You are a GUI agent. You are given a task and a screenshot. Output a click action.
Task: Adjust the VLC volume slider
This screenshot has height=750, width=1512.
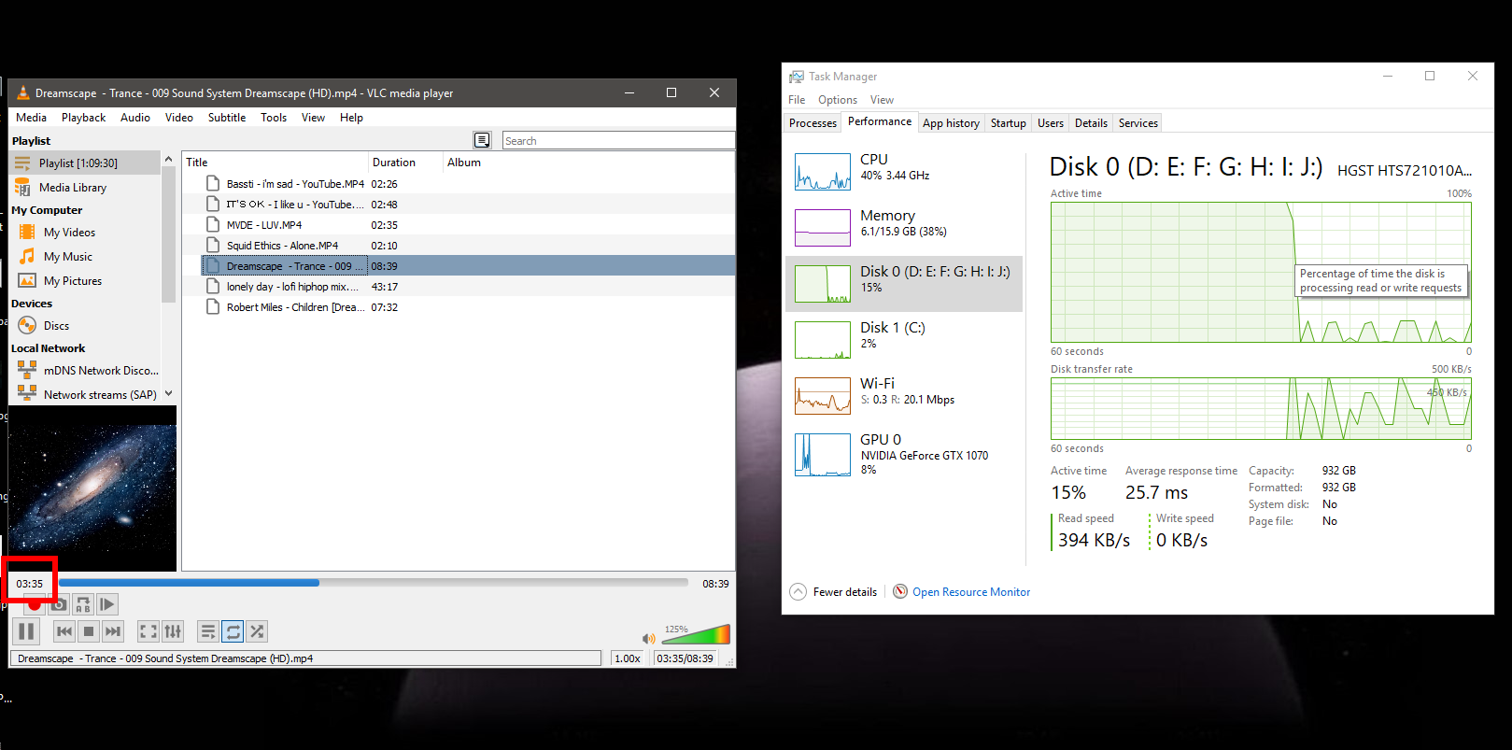[696, 635]
